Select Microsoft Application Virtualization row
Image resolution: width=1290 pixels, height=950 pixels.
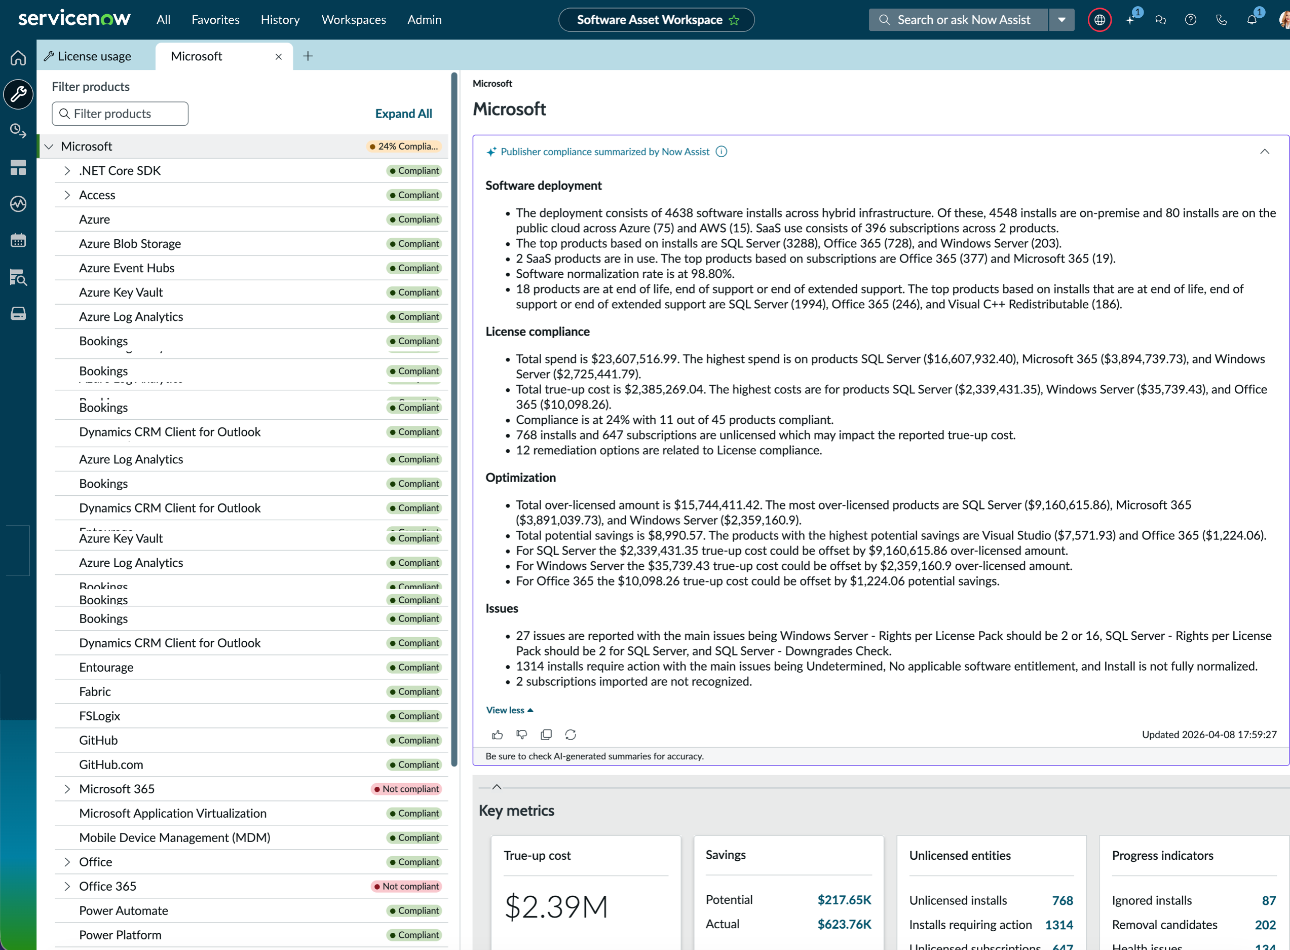(x=251, y=814)
